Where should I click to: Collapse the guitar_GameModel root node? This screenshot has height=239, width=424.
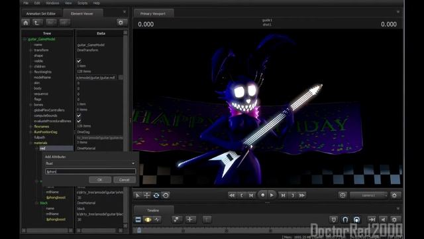25,39
